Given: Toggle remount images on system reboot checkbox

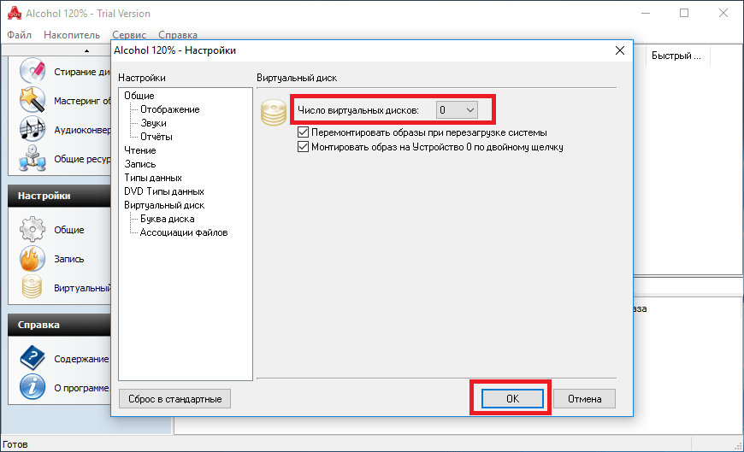Looking at the screenshot, I should 303,132.
